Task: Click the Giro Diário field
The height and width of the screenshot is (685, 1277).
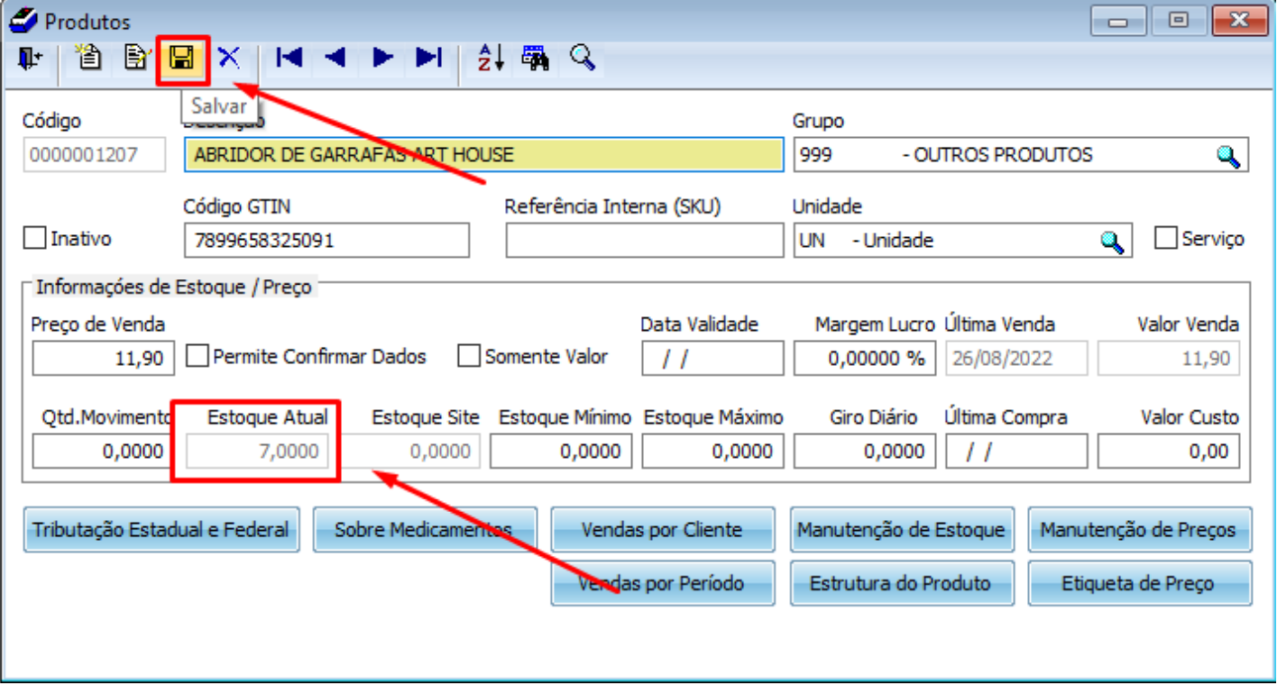Action: pos(865,452)
